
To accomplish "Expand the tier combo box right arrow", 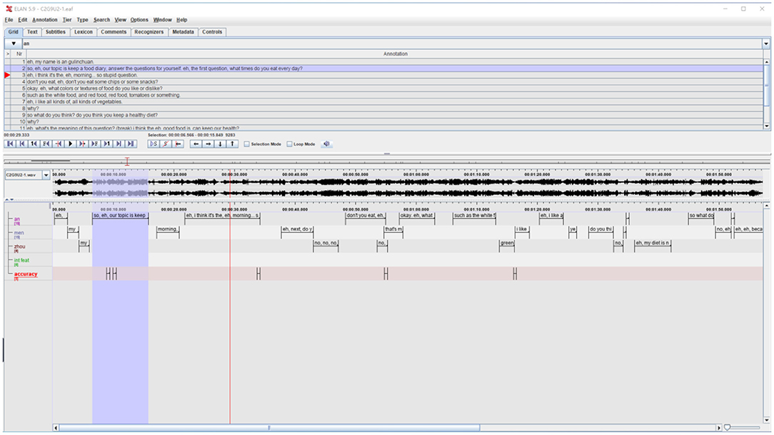I will (766, 44).
